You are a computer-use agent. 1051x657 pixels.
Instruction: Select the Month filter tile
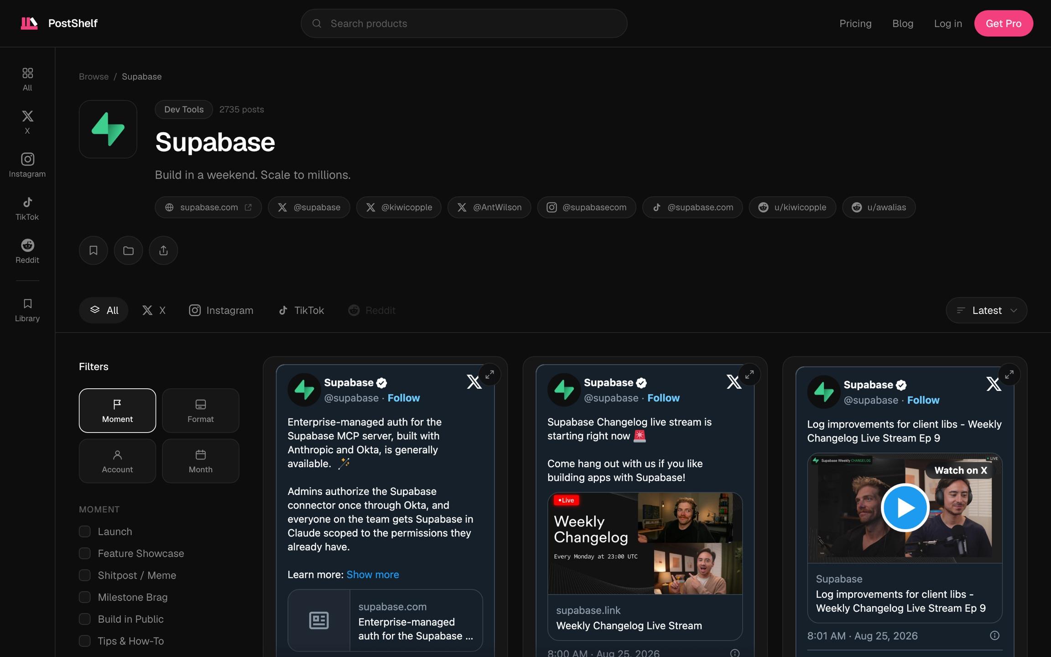[201, 461]
